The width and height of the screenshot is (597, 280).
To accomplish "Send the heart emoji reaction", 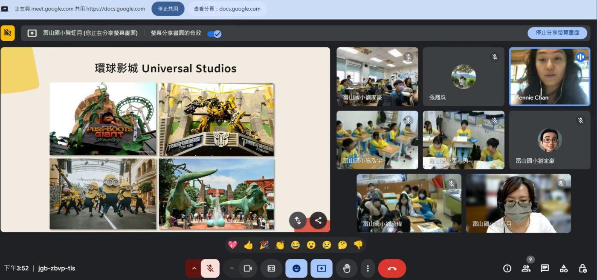I will click(232, 245).
